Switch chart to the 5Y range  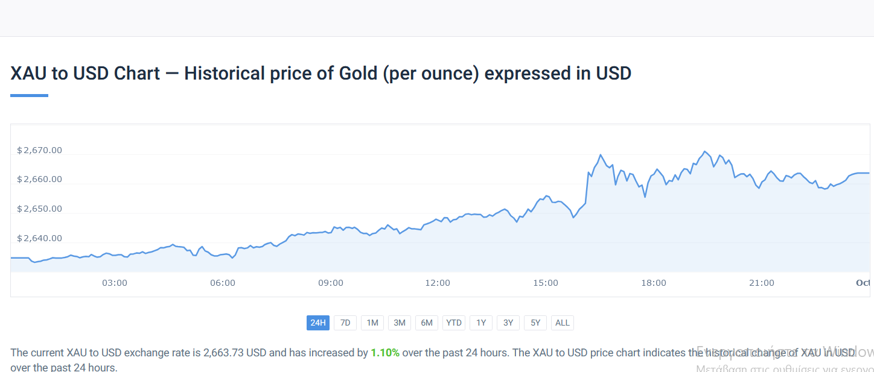[x=535, y=323]
